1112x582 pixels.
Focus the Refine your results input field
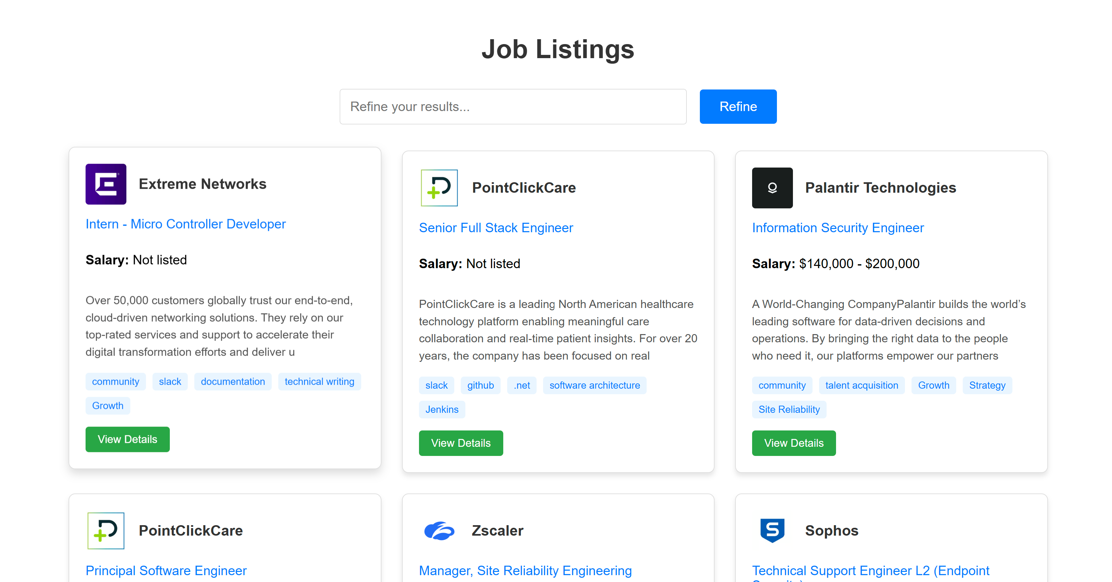tap(512, 107)
